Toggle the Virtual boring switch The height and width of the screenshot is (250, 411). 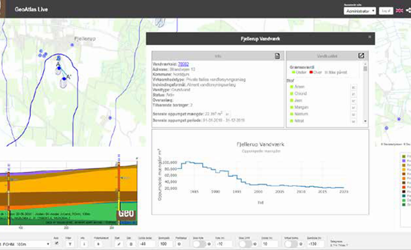pyautogui.click(x=291, y=244)
